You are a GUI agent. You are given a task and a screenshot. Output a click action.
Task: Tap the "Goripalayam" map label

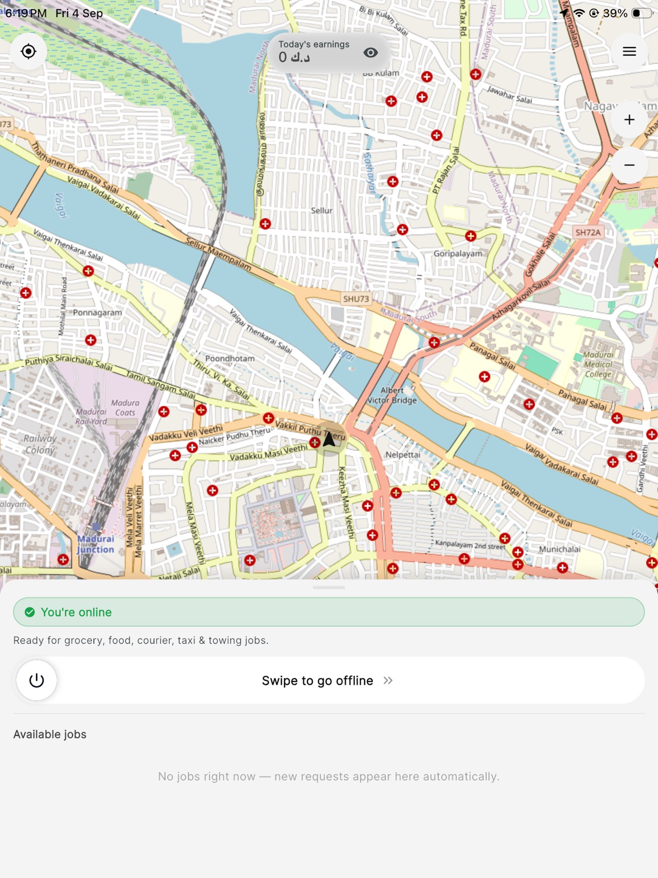tap(458, 254)
